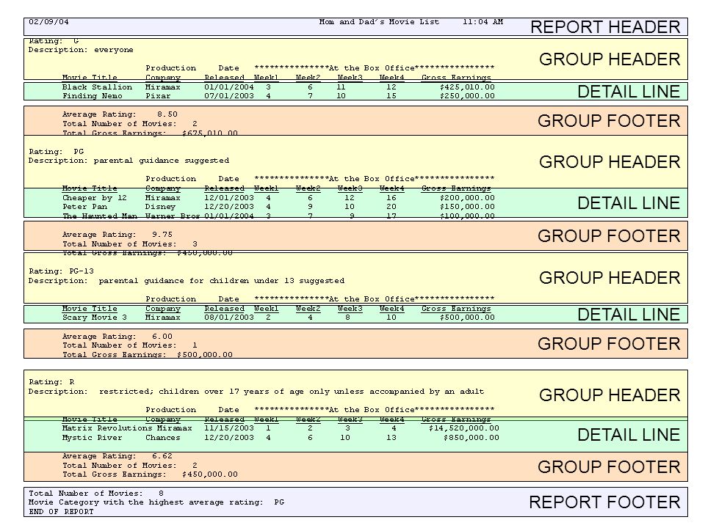Click "Gross Earnings" column header in PG-13 group
The width and height of the screenshot is (705, 528).
click(x=456, y=309)
